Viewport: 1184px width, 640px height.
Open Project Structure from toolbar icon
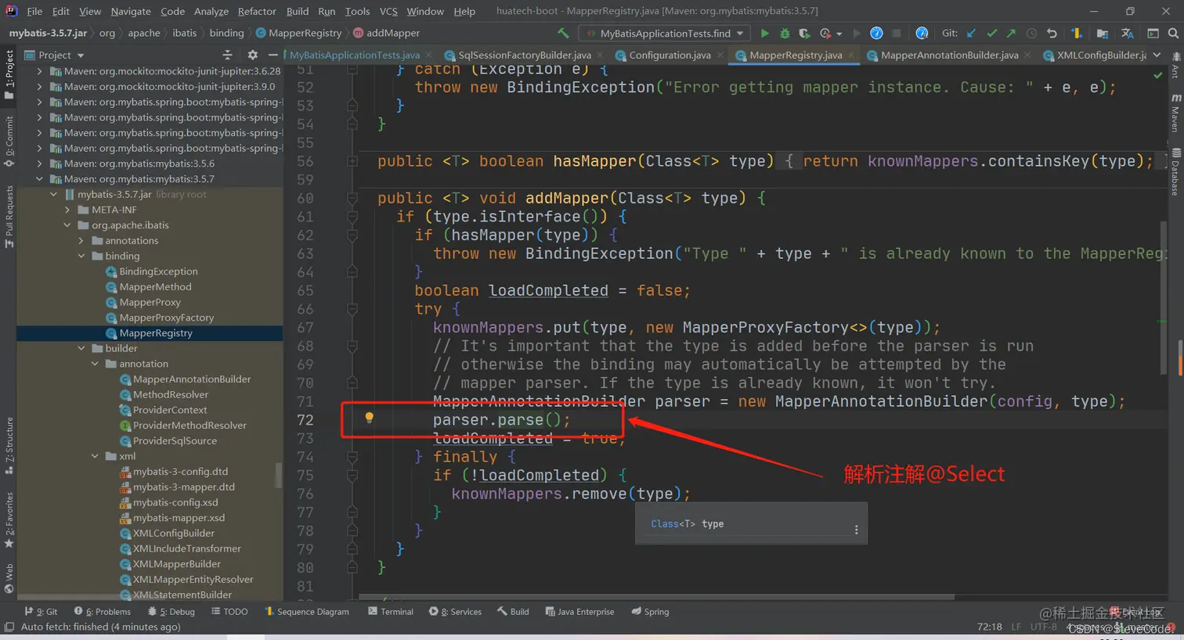(1103, 33)
